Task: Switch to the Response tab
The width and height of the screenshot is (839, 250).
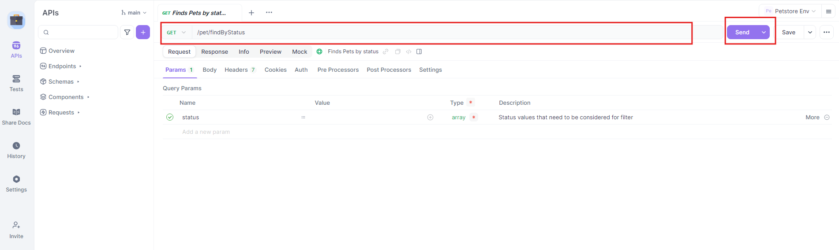Action: (x=214, y=51)
